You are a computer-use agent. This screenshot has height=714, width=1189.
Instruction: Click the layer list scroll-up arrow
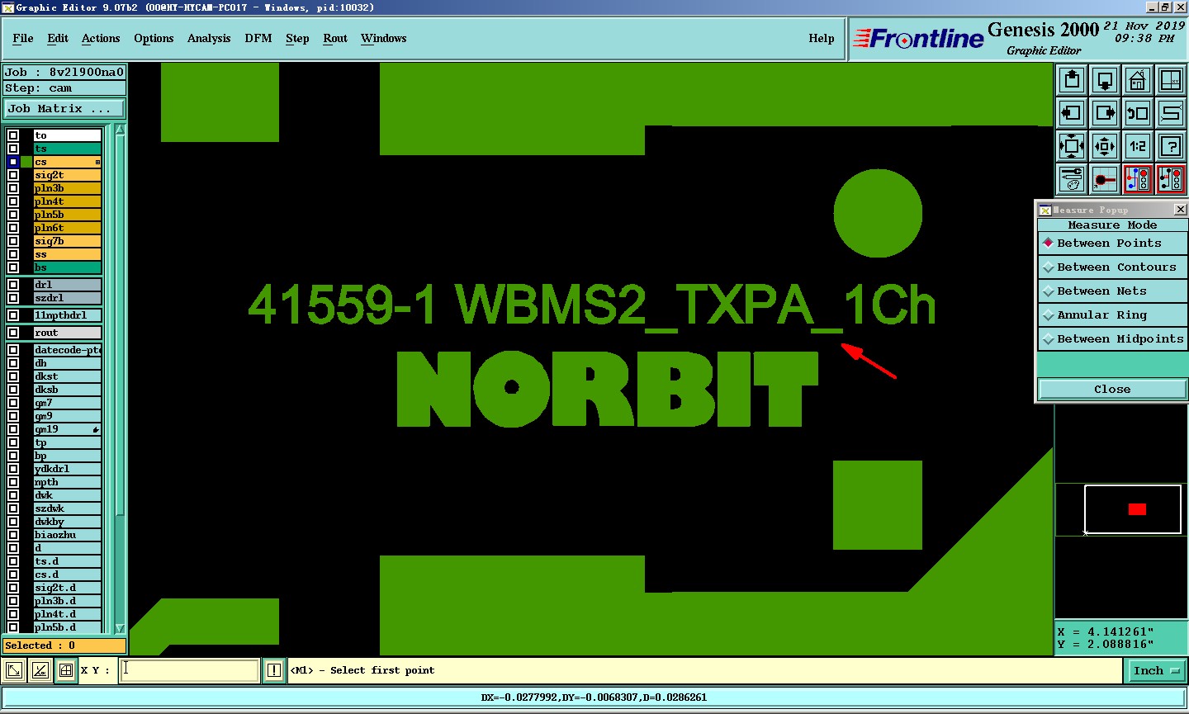click(121, 129)
